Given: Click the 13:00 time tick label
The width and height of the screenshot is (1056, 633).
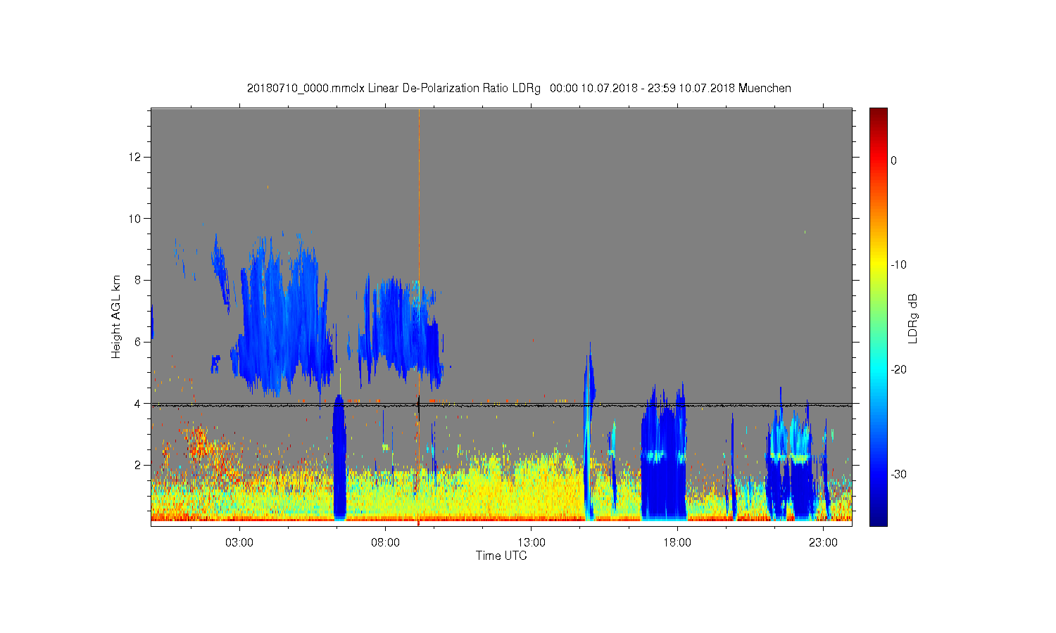Looking at the screenshot, I should click(532, 543).
